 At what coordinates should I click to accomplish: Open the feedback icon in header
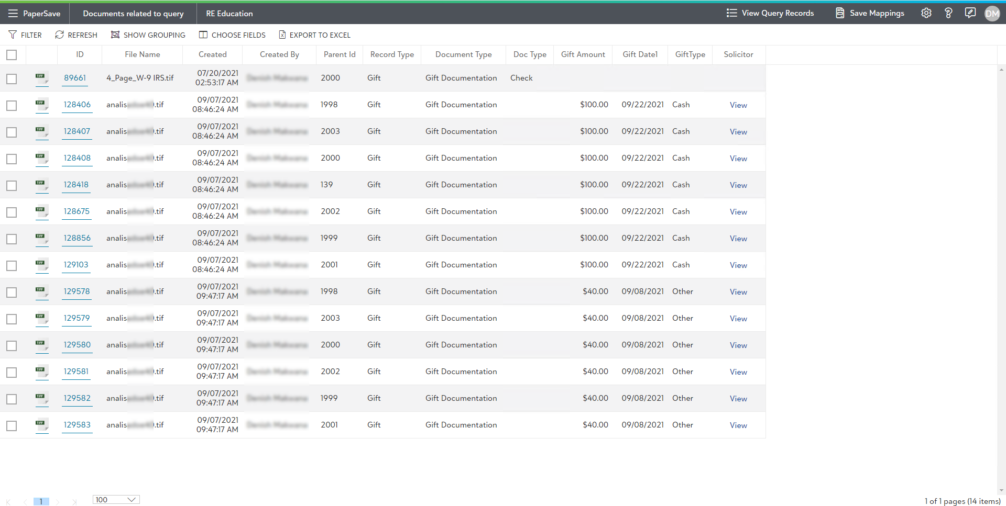[970, 13]
